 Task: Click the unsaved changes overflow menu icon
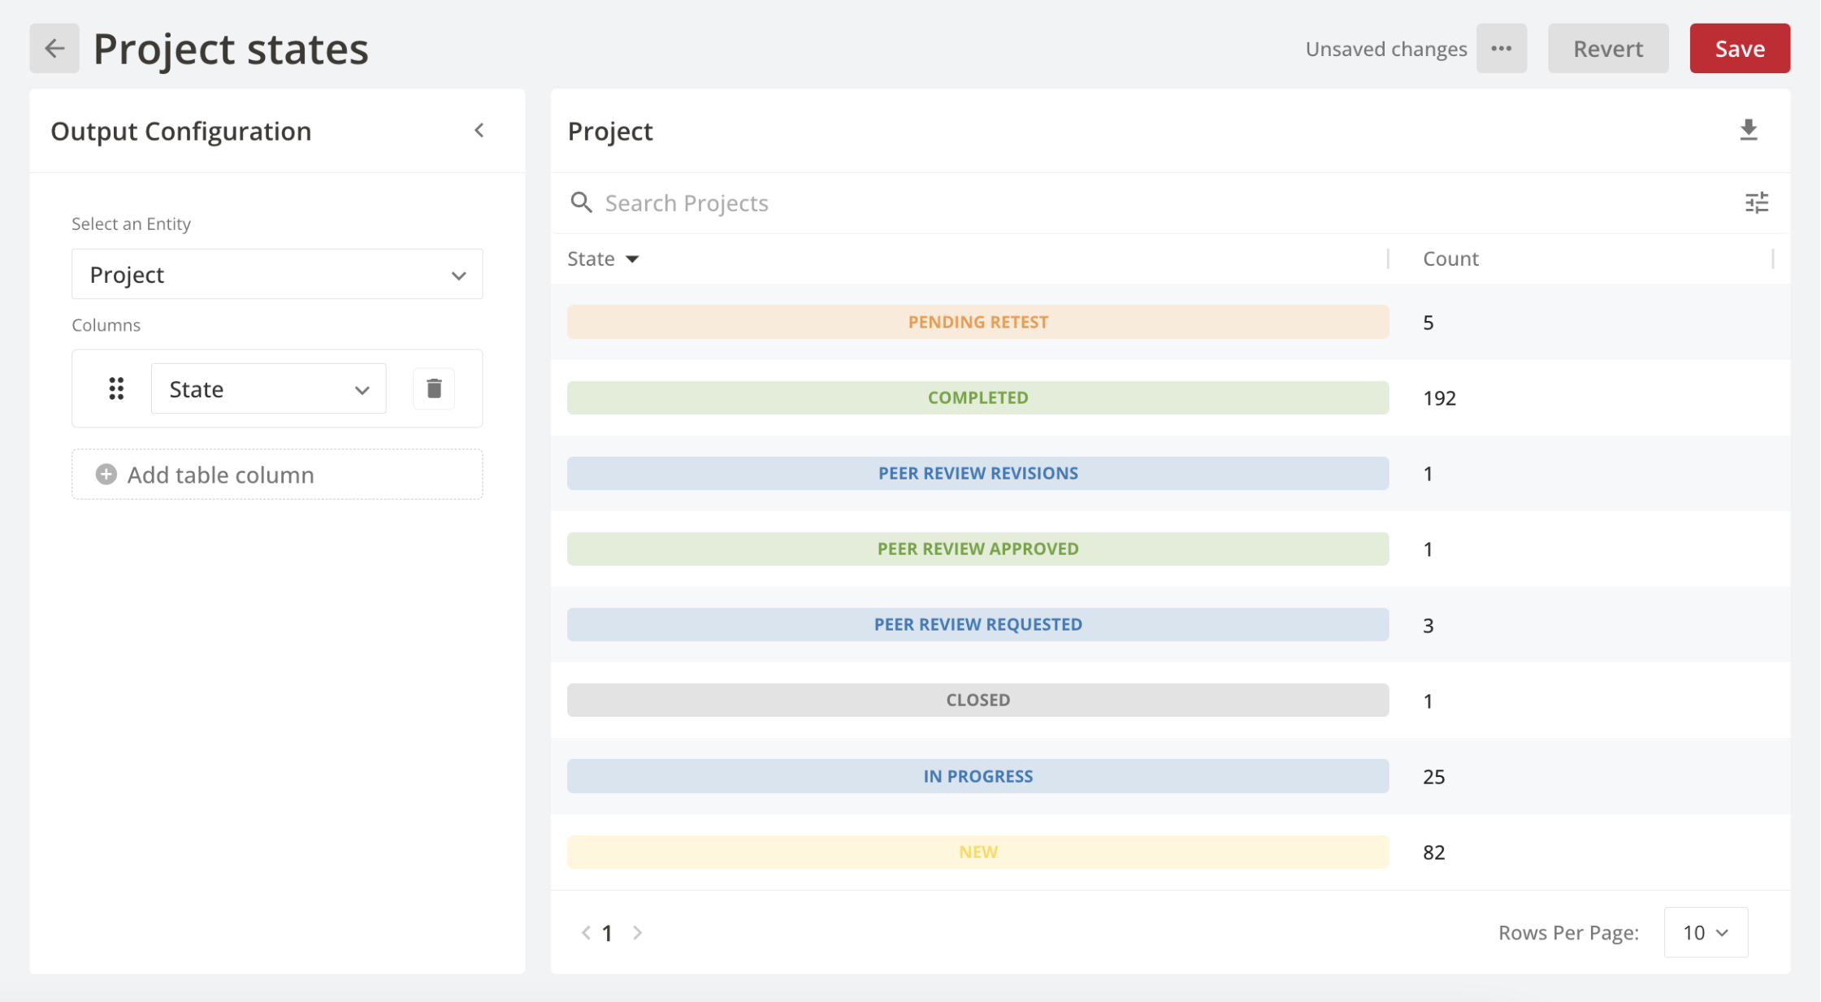click(1502, 48)
